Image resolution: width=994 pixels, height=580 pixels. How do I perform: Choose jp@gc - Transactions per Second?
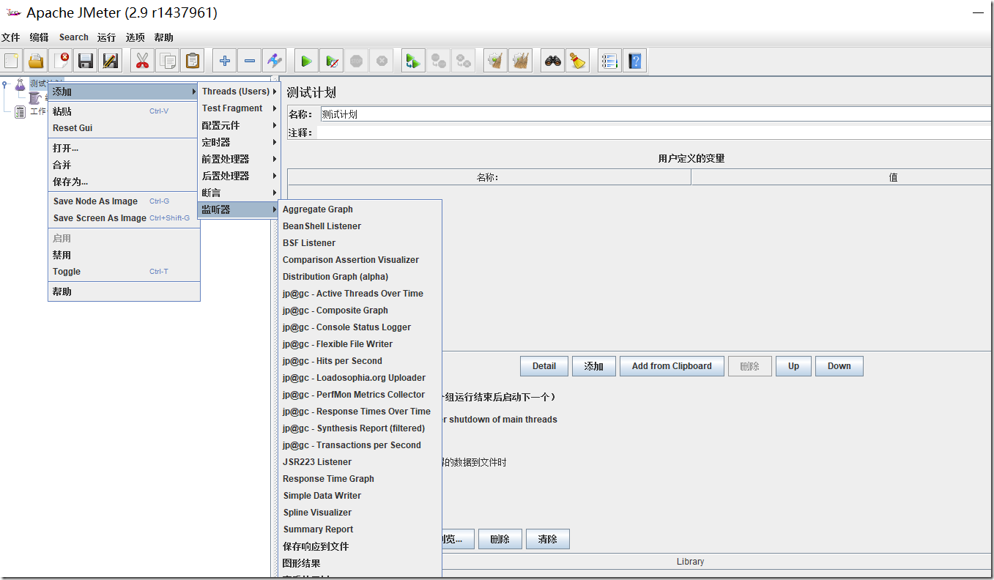360,445
